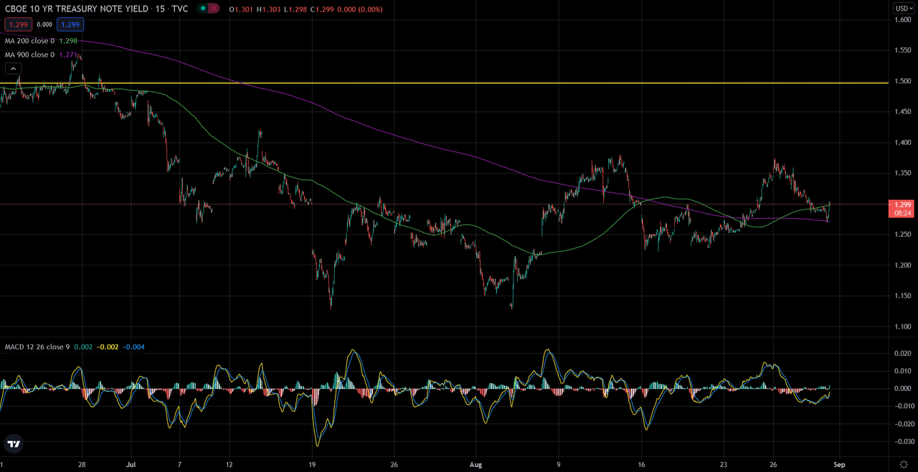Image resolution: width=918 pixels, height=472 pixels.
Task: Click the green market status dot icon
Action: point(204,9)
